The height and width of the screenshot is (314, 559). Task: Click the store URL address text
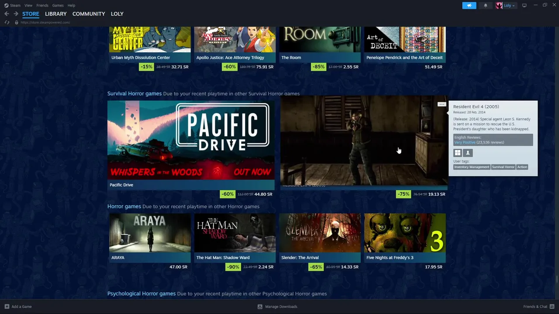coord(45,22)
